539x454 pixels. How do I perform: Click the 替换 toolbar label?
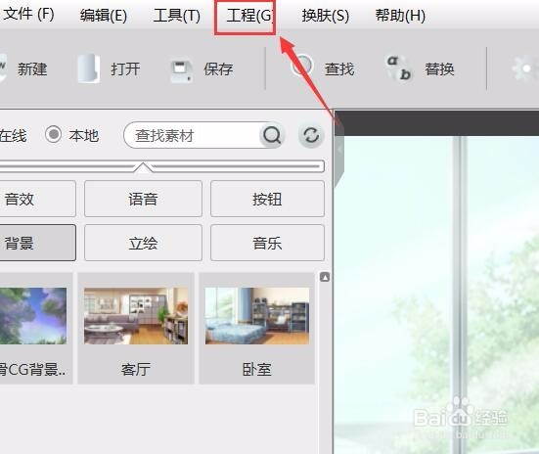pos(439,69)
